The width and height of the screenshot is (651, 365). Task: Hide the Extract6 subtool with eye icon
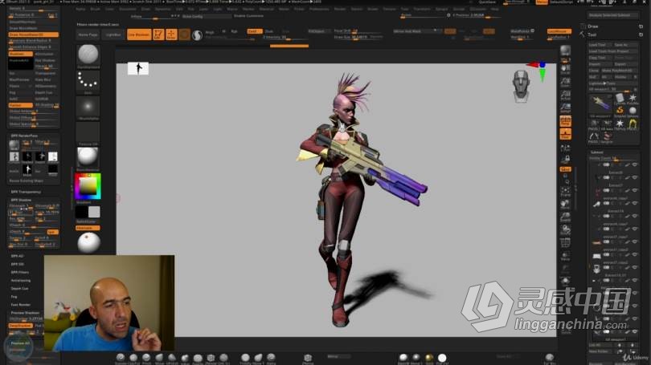(x=635, y=177)
